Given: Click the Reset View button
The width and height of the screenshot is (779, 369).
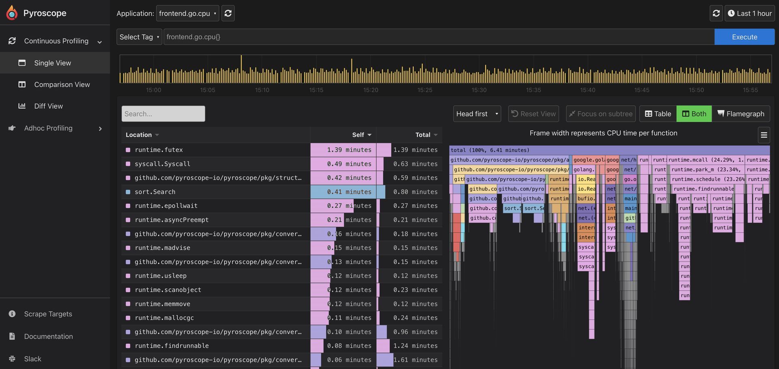Looking at the screenshot, I should [534, 114].
